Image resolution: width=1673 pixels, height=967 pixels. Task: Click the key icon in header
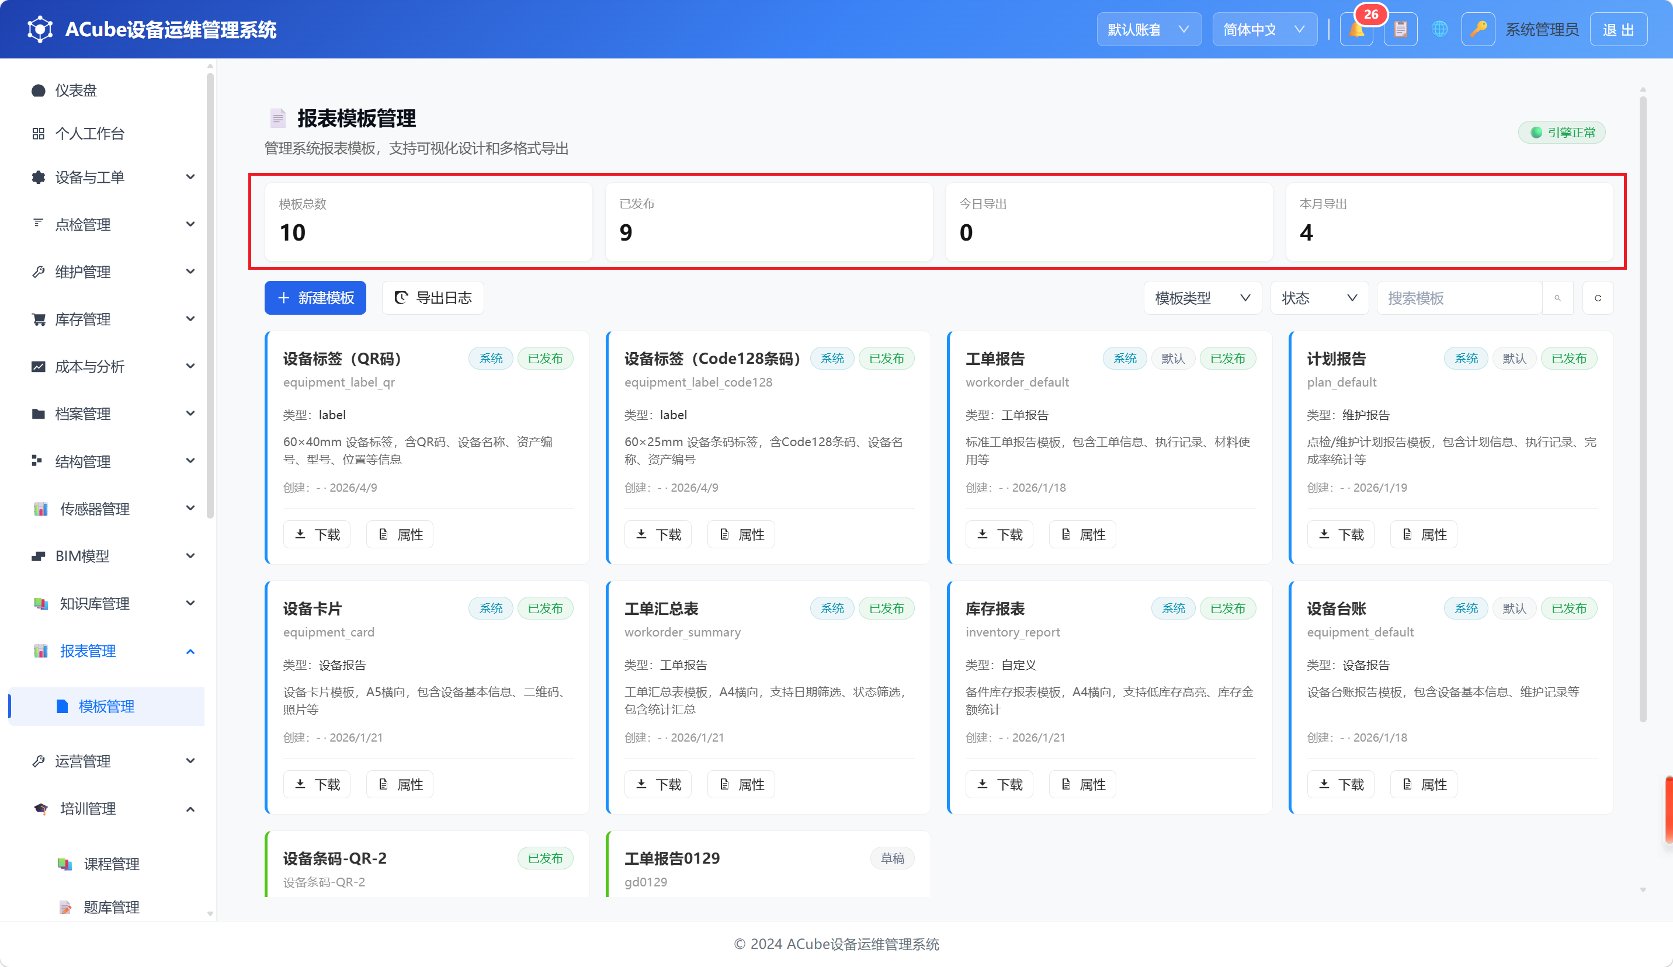tap(1478, 30)
